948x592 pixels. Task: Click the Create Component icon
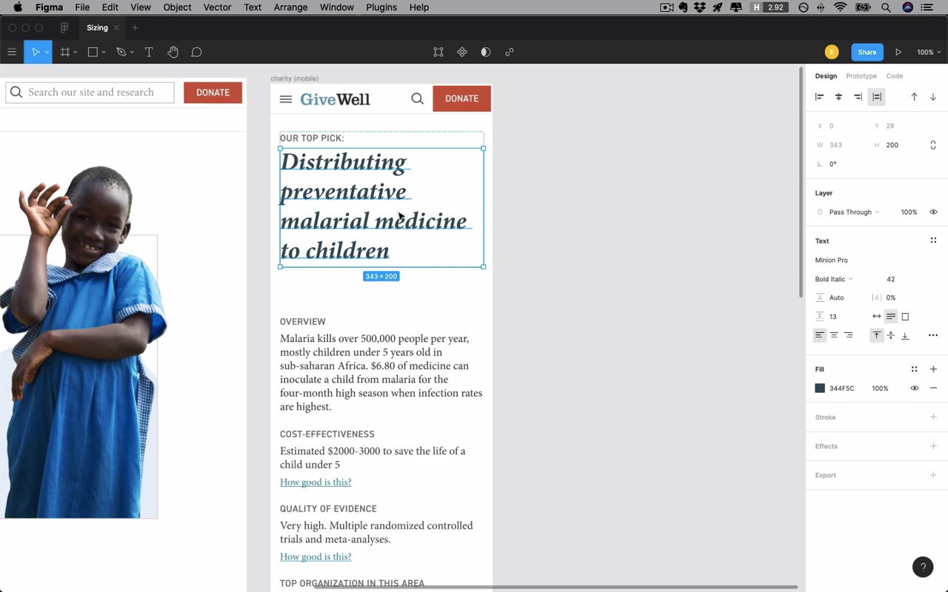click(x=462, y=52)
